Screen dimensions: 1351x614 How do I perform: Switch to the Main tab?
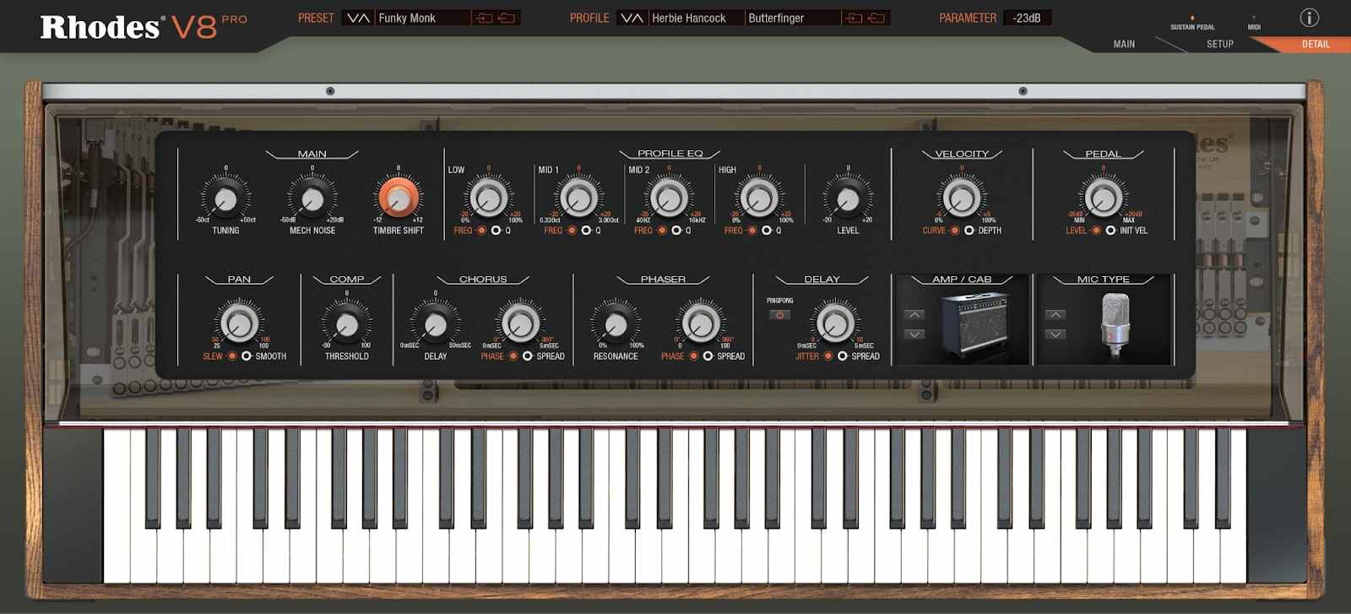tap(1124, 44)
